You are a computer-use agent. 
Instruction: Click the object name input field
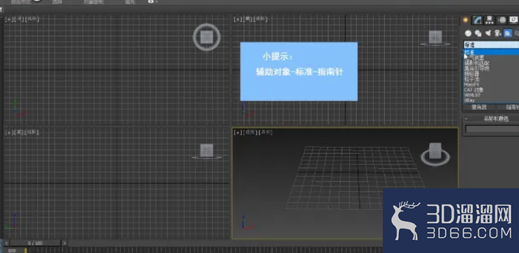(492, 130)
